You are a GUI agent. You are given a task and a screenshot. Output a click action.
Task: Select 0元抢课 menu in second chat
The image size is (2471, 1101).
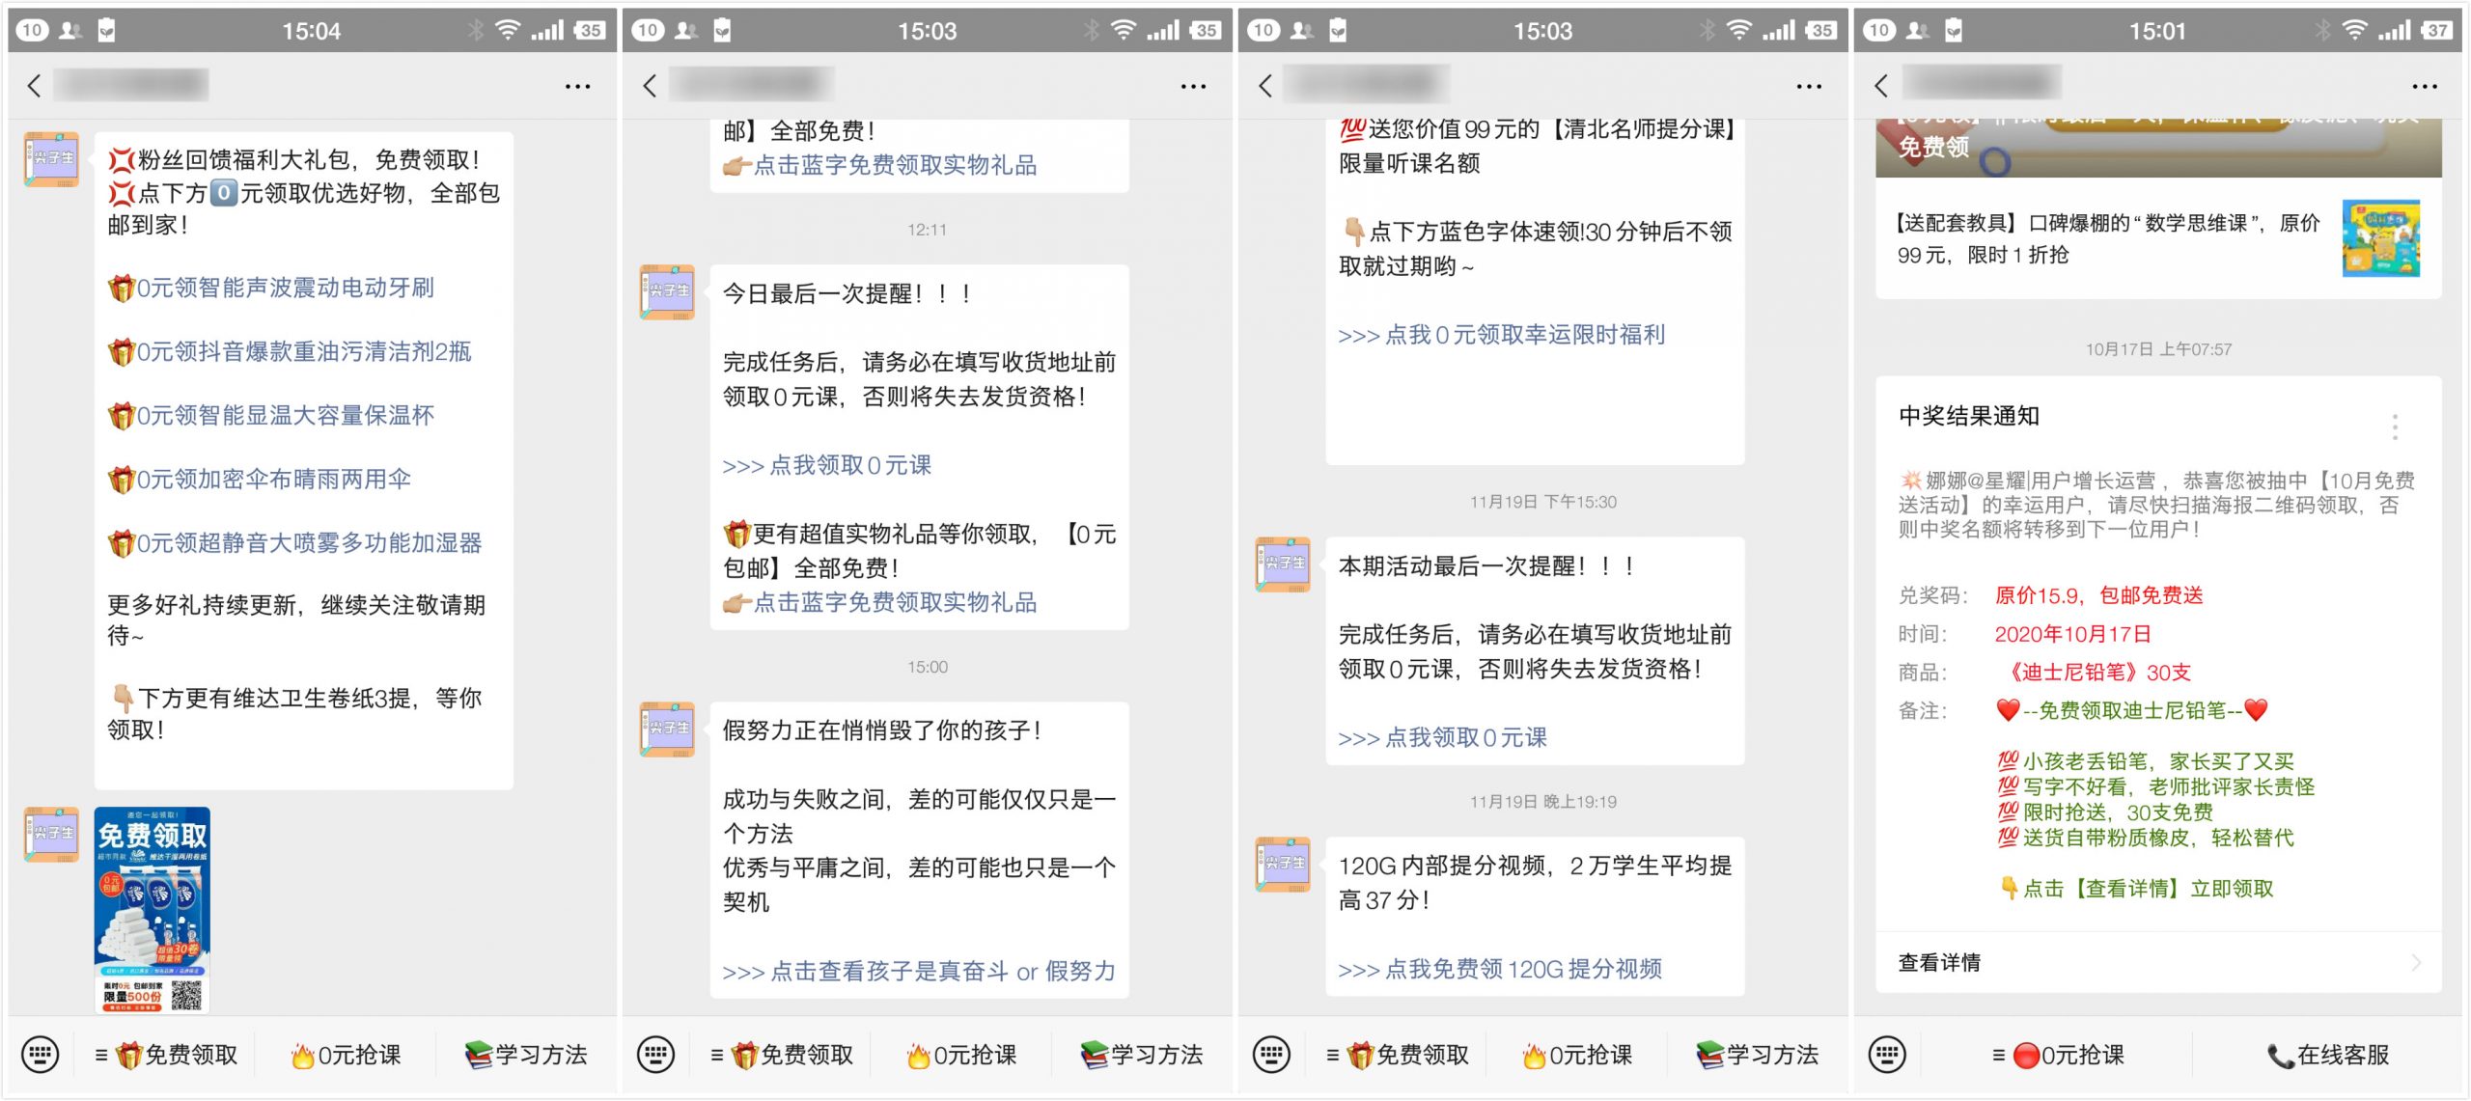click(961, 1055)
